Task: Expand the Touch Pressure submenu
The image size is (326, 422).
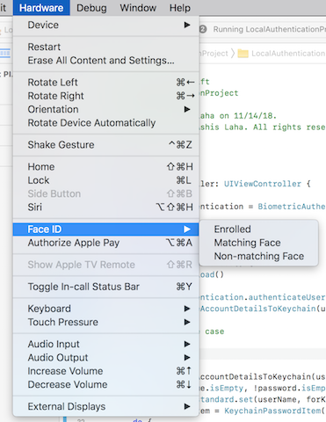Action: click(106, 322)
